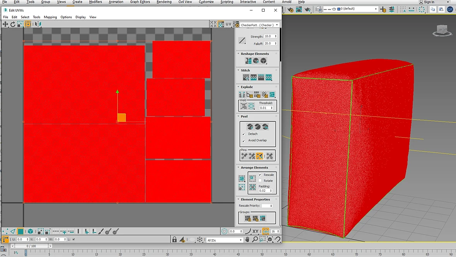Select the Move tool in Edit UVWs toolbar
Image resolution: width=456 pixels, height=257 pixels.
[x=5, y=24]
